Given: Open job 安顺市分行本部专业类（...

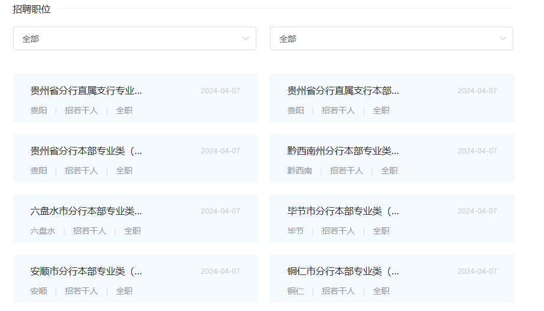Looking at the screenshot, I should (86, 271).
